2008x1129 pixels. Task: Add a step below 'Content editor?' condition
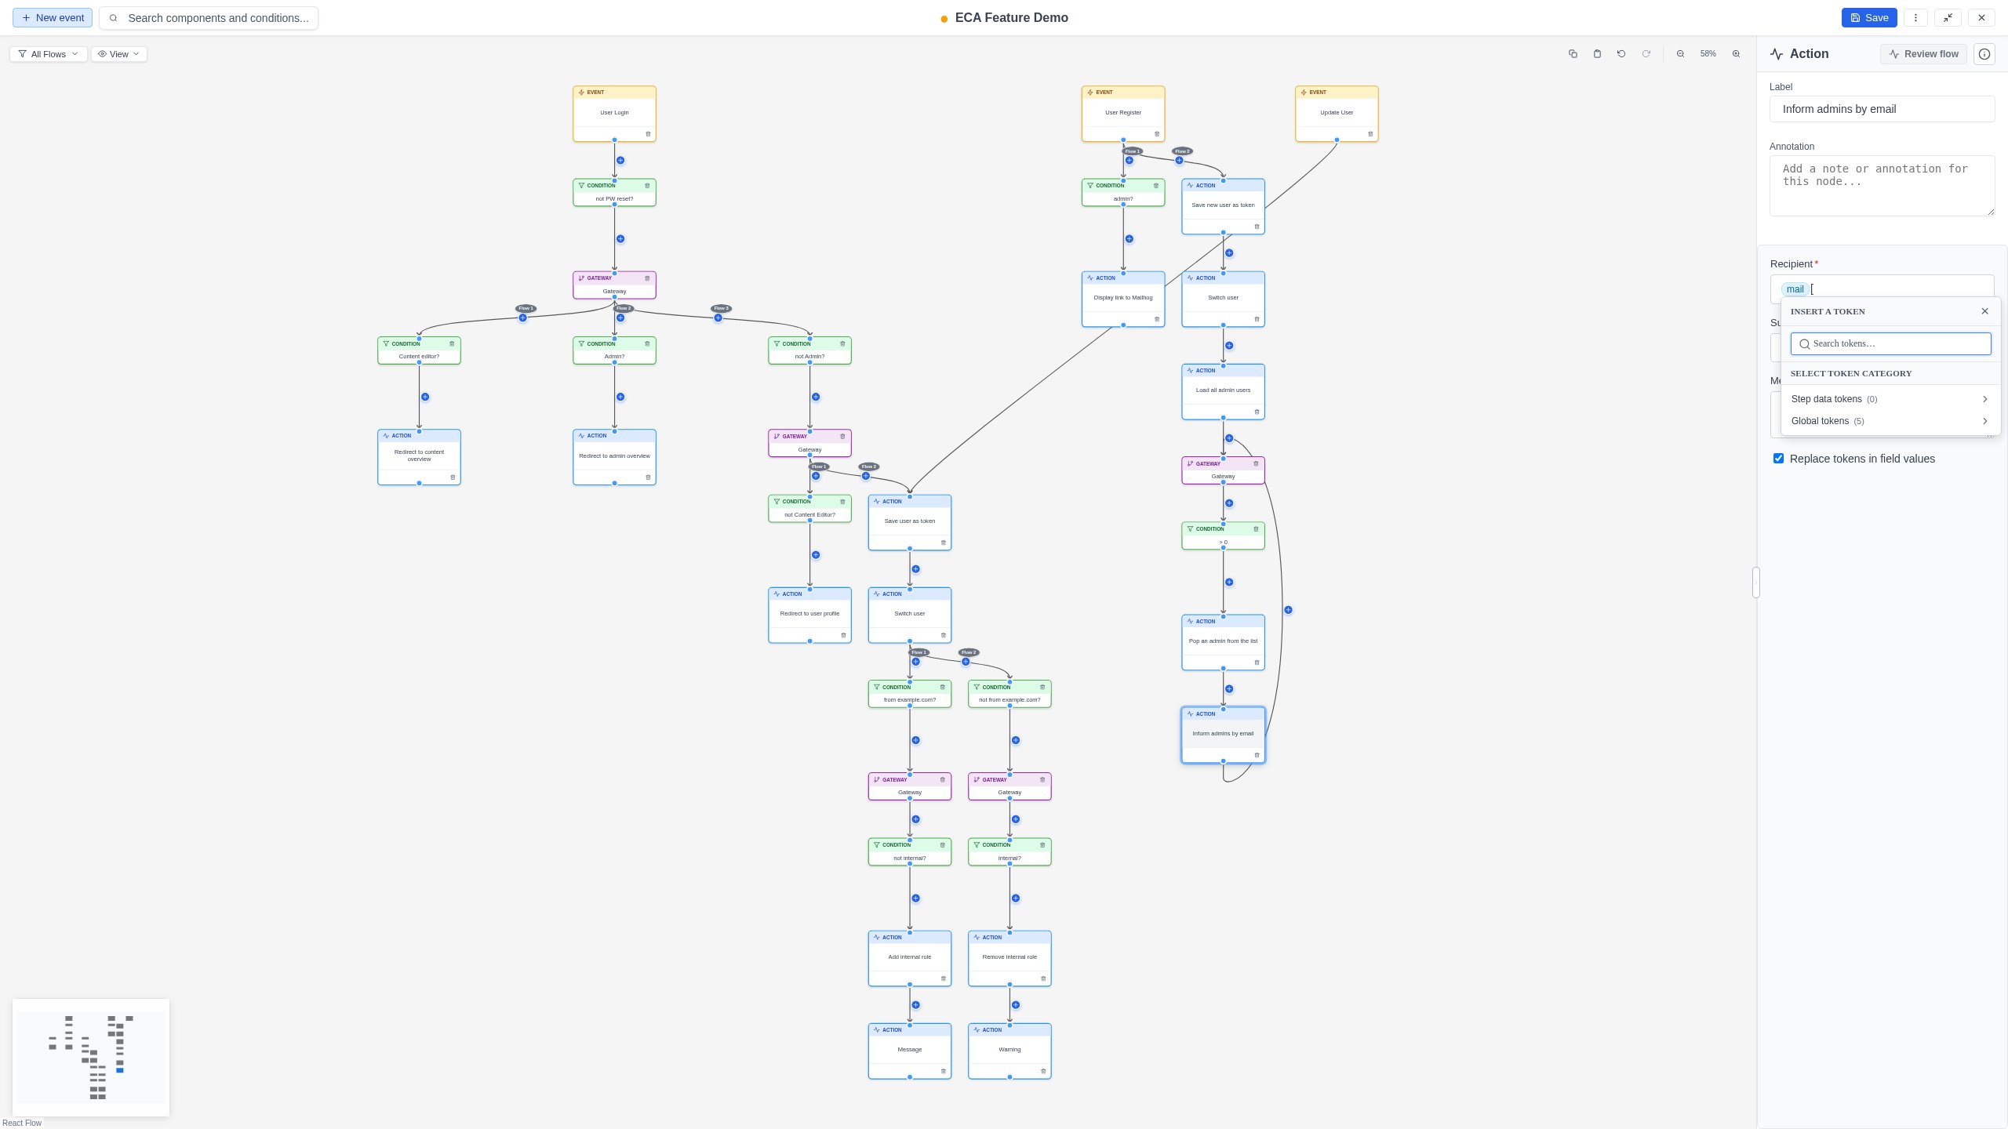(x=425, y=397)
